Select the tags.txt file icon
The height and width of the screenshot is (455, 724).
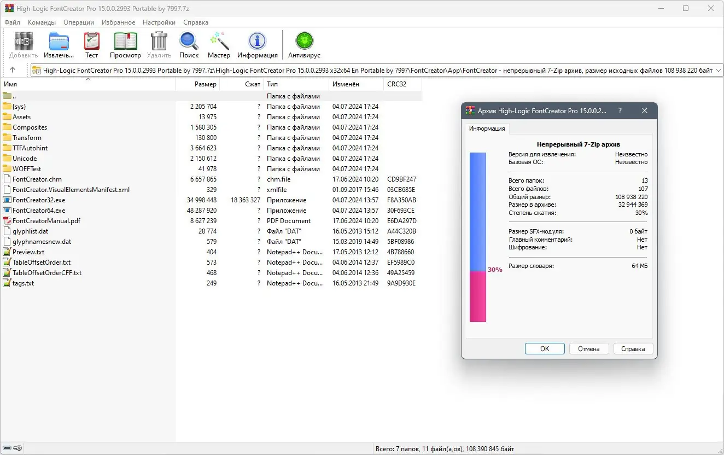pyautogui.click(x=7, y=283)
